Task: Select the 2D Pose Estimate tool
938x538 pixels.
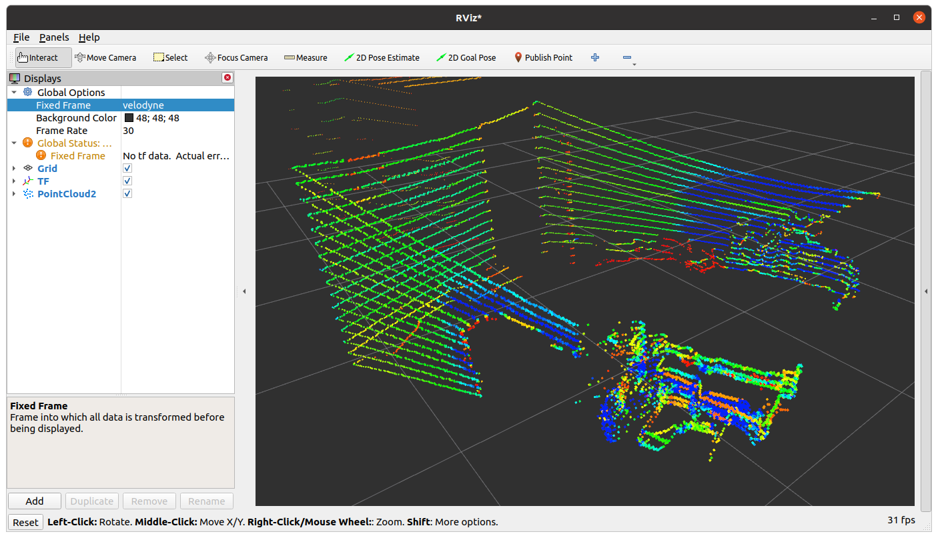Action: 382,57
